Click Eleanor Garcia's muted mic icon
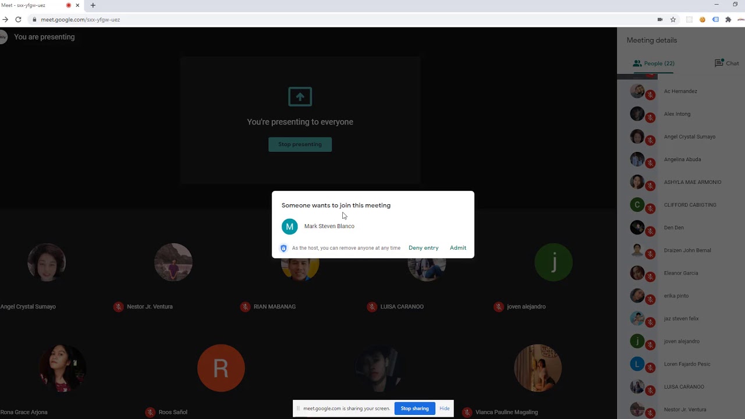The image size is (745, 419). tap(651, 276)
